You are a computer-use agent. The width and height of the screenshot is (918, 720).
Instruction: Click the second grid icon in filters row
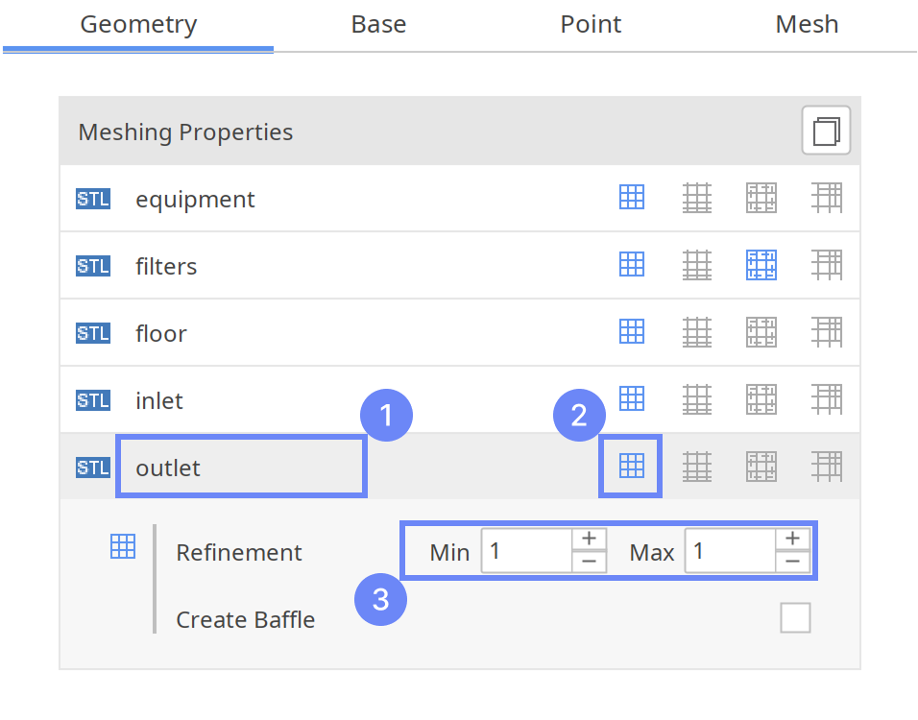tap(697, 265)
